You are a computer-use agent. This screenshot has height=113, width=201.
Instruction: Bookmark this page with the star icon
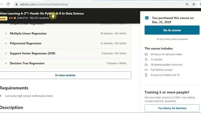pos(194,4)
